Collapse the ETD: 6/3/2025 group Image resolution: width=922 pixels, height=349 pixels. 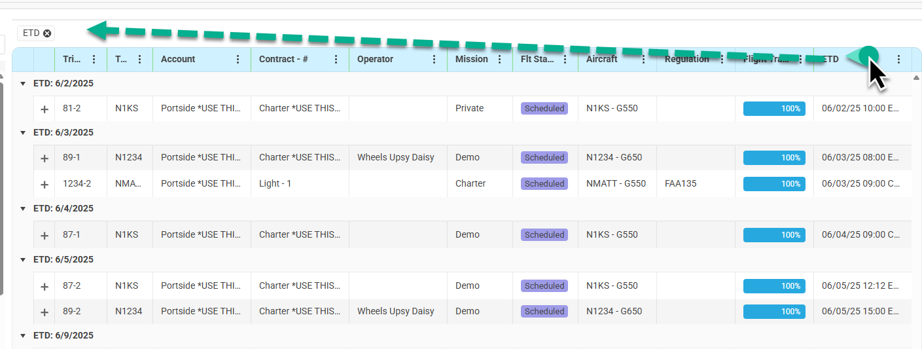(x=23, y=133)
